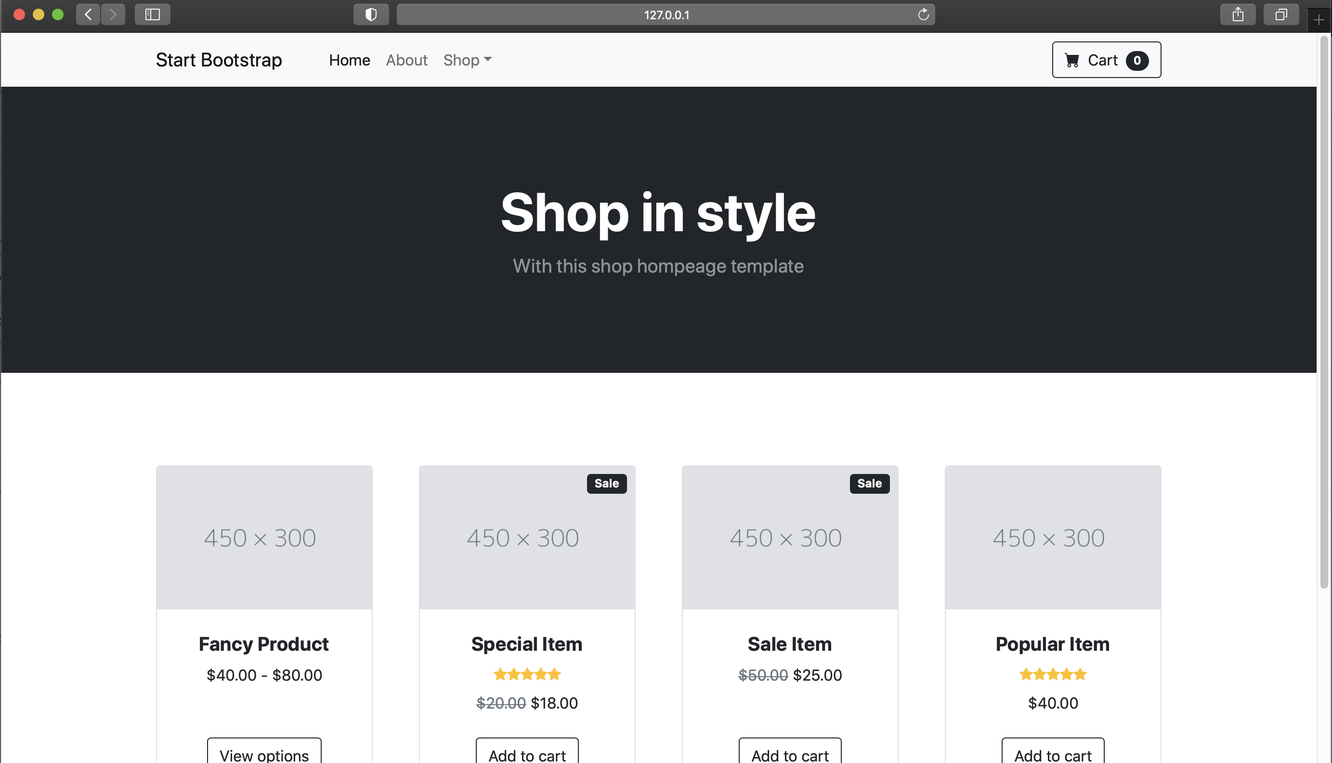Add Sale Item to cart
This screenshot has width=1332, height=763.
tap(790, 753)
